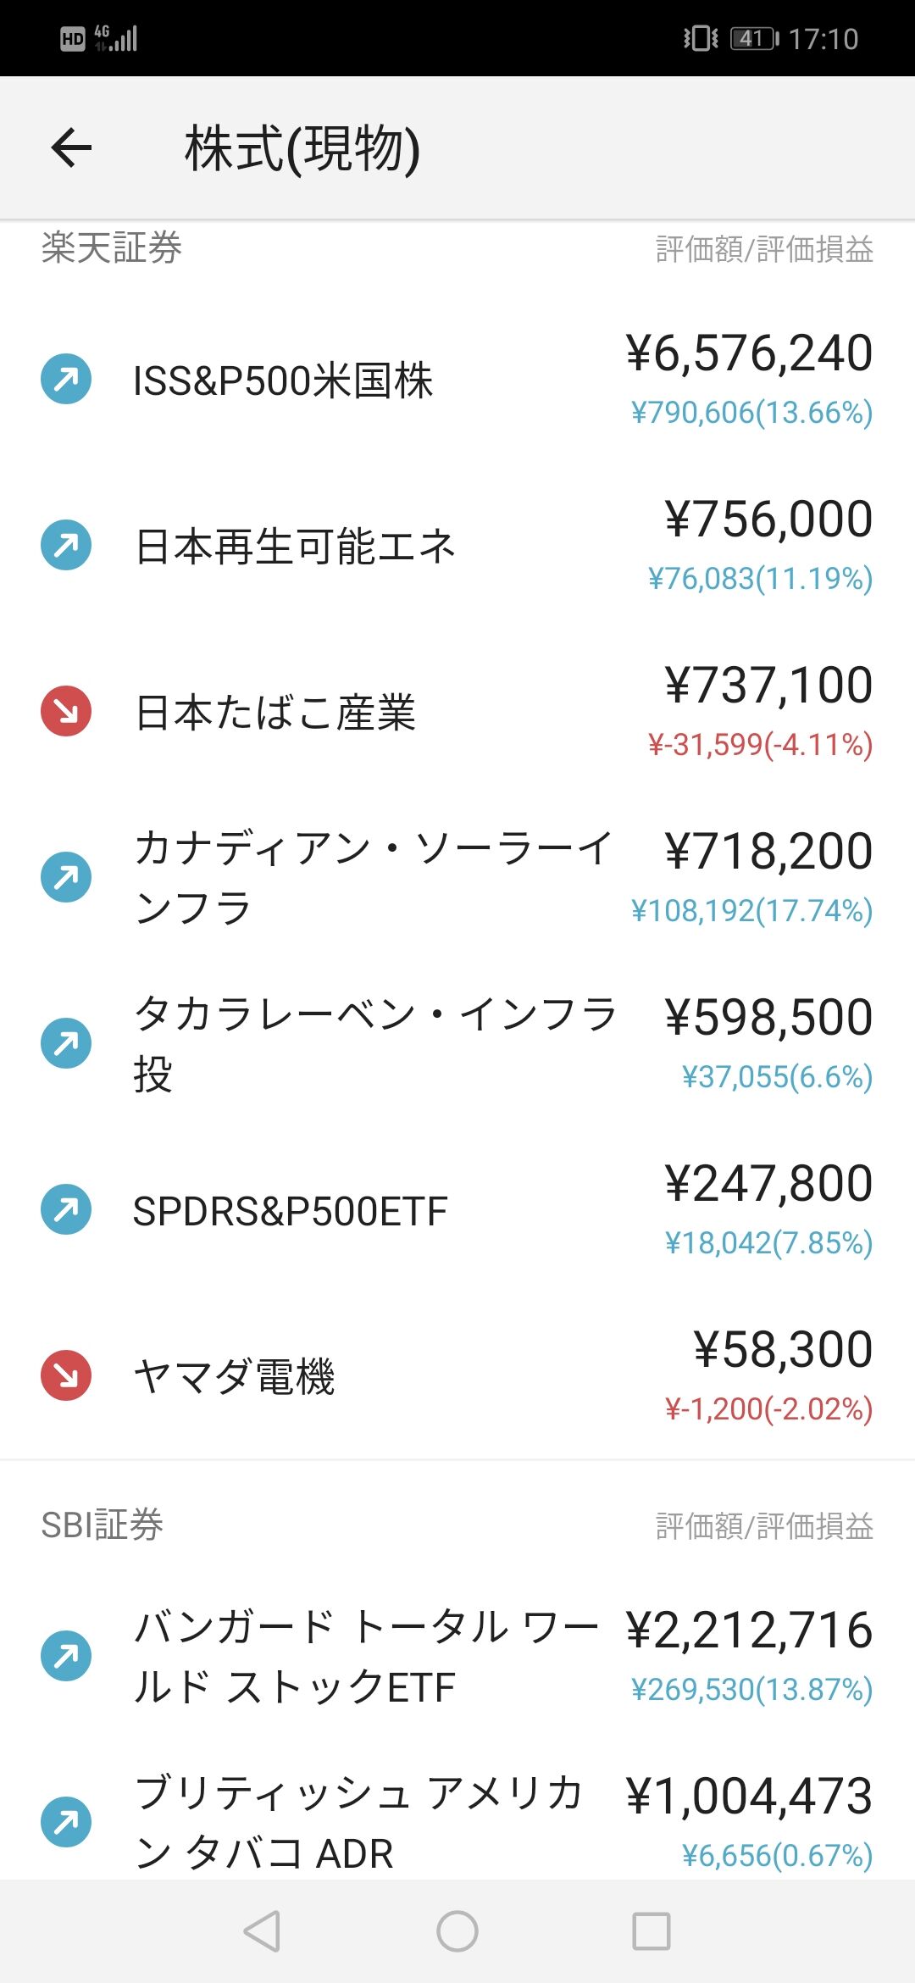This screenshot has width=915, height=1983.
Task: Tap the up-arrow icon beside SPDRS&P500ETF
Action: (x=66, y=1209)
